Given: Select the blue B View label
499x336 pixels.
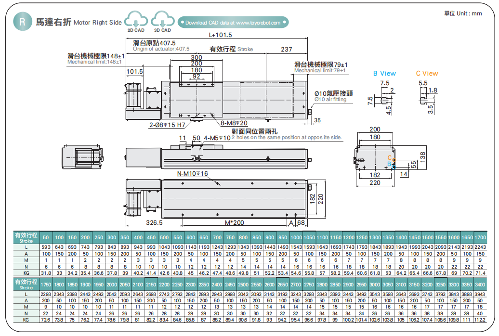Looking at the screenshot, I should 384,73.
